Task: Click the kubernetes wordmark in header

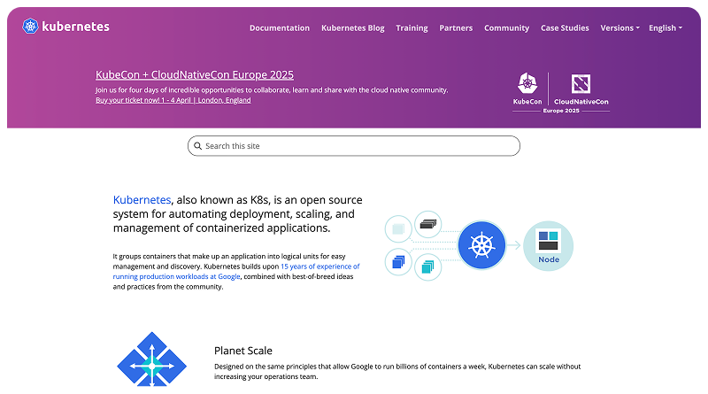Action: click(x=75, y=27)
